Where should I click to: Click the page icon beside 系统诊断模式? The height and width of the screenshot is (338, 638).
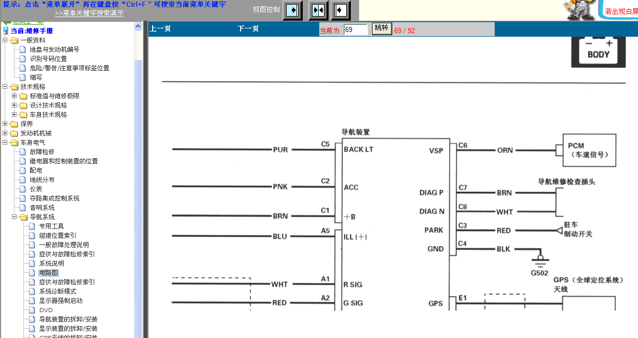(32, 291)
